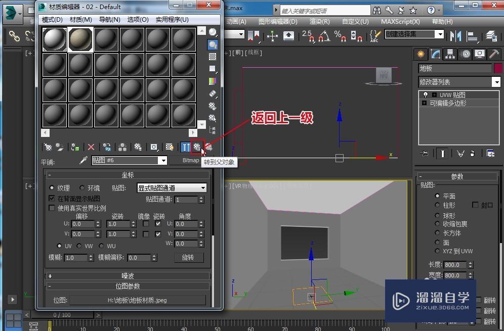This screenshot has height=331, width=504.
Task: Click the 地板 object color swatch
Action: coord(497,68)
